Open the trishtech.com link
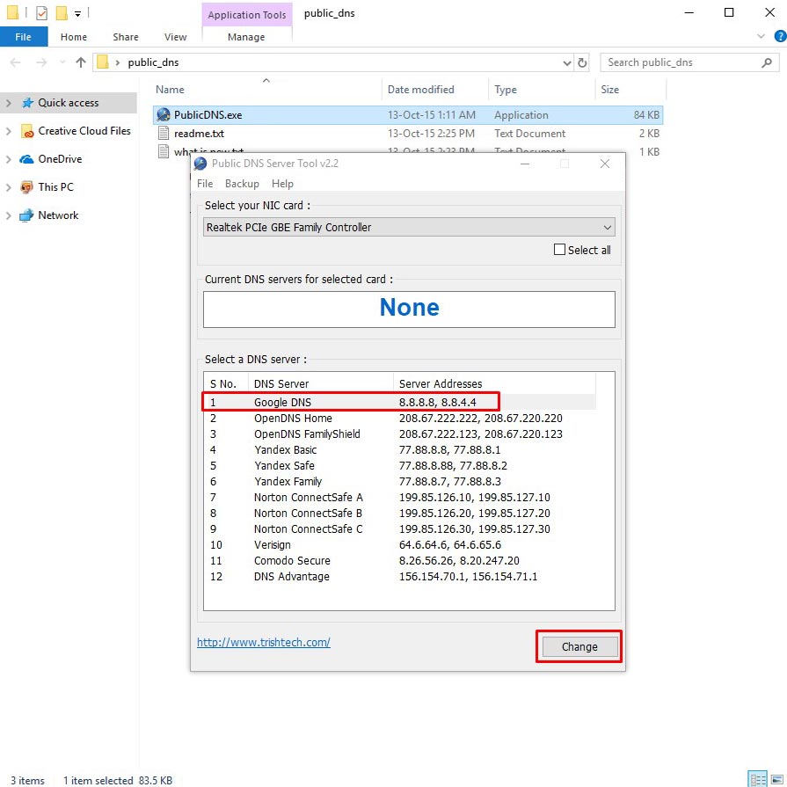This screenshot has width=787, height=787. (264, 642)
